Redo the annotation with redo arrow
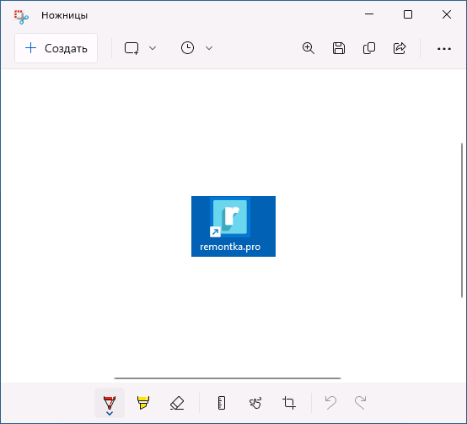Image resolution: width=467 pixels, height=424 pixels. click(x=360, y=403)
